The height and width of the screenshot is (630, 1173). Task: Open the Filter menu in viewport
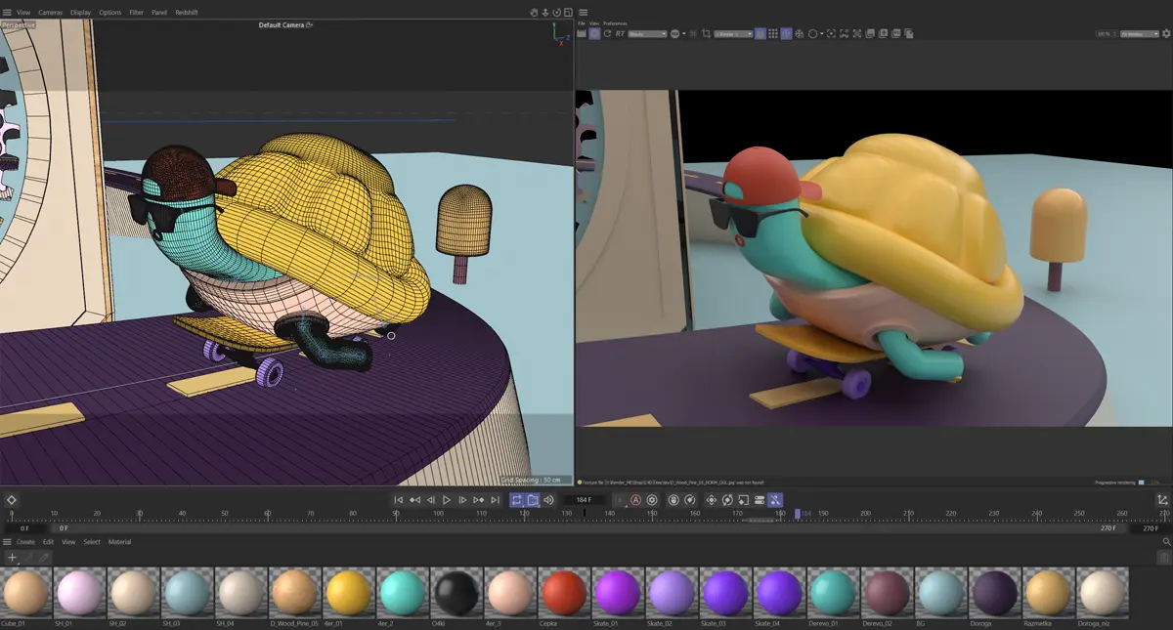[137, 13]
